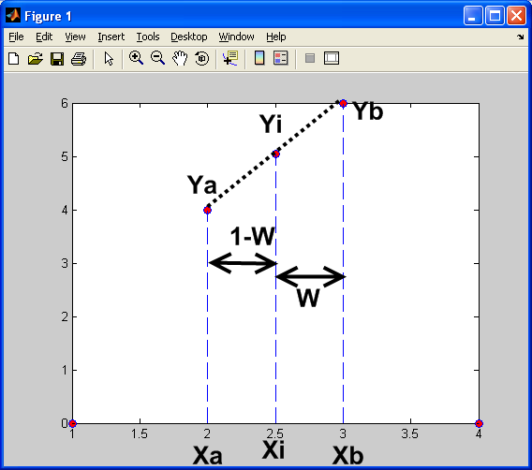Print the figure via printer icon
This screenshot has height=470, width=532.
click(x=79, y=58)
